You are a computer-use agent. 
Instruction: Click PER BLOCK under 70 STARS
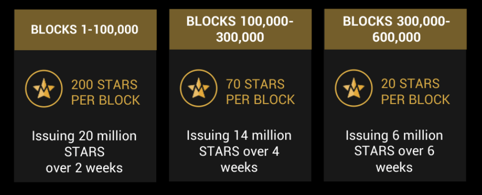(261, 100)
